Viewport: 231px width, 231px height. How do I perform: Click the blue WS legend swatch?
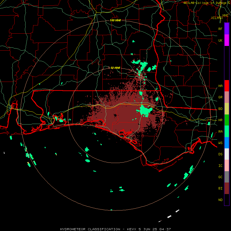coord(227,143)
